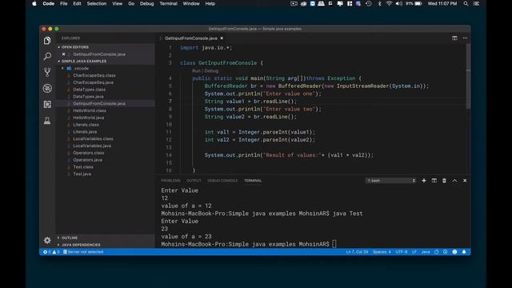
Task: Click the editor vertical scrollbar
Action: pos(468,77)
